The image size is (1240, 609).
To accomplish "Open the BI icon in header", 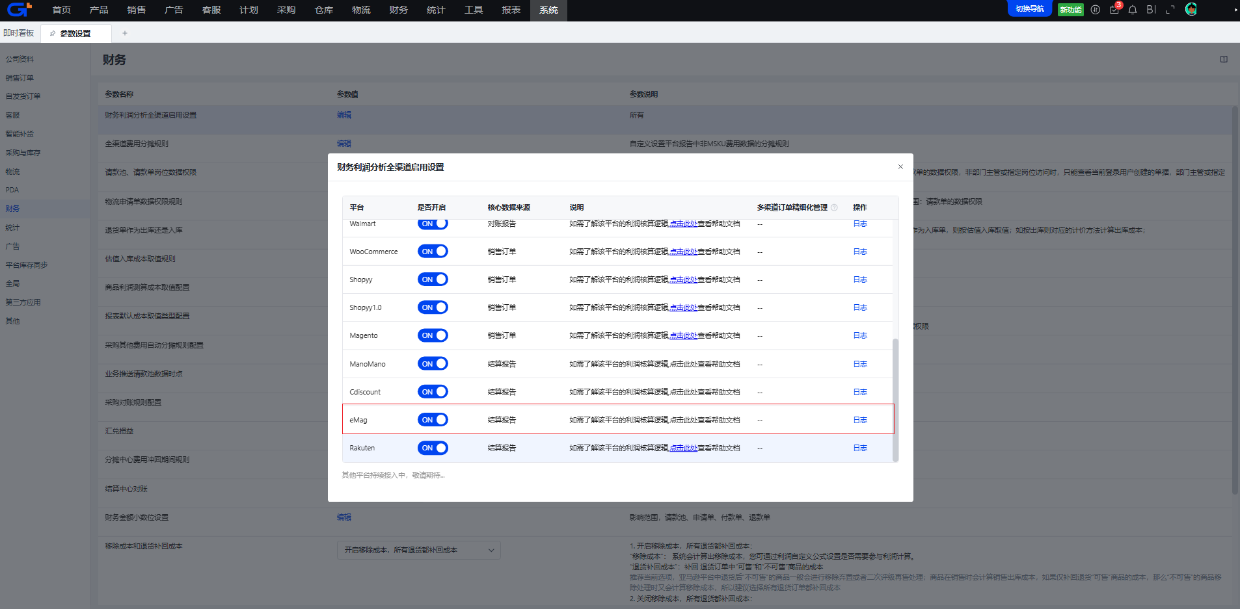I will 1151,10.
